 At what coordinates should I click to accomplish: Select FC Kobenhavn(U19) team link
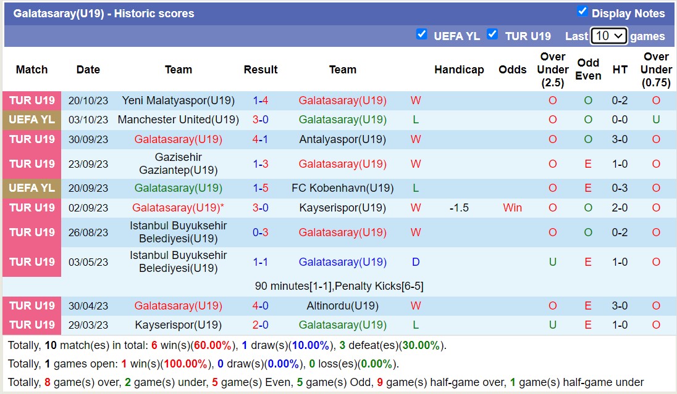(x=342, y=188)
